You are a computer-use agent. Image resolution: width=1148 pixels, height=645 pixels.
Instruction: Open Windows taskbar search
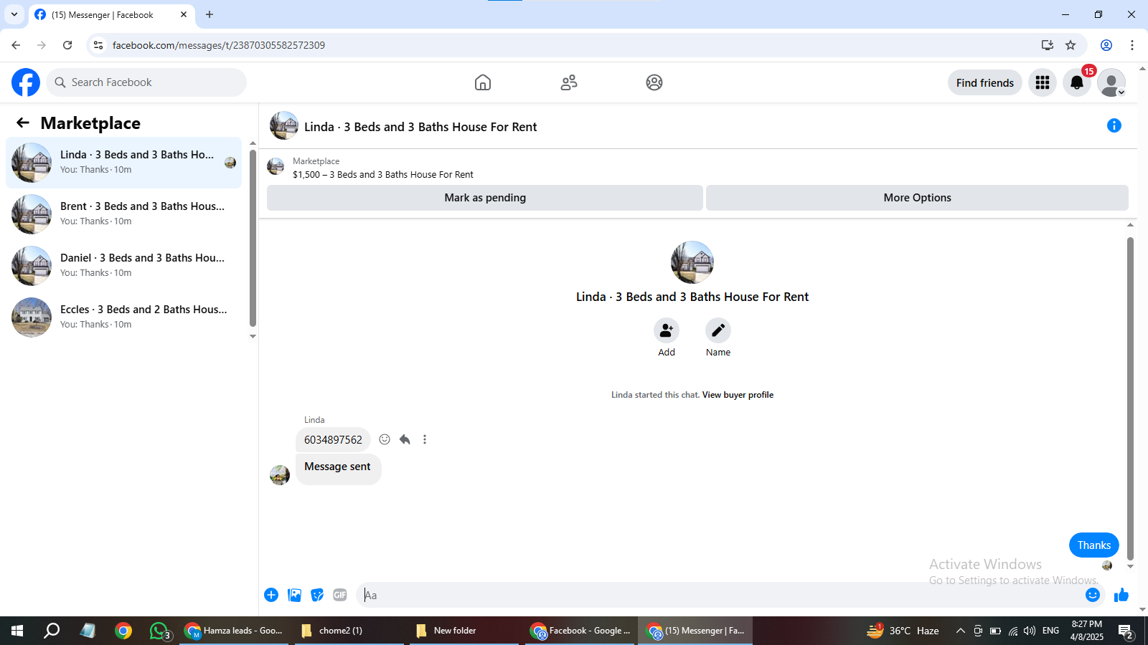tap(52, 631)
